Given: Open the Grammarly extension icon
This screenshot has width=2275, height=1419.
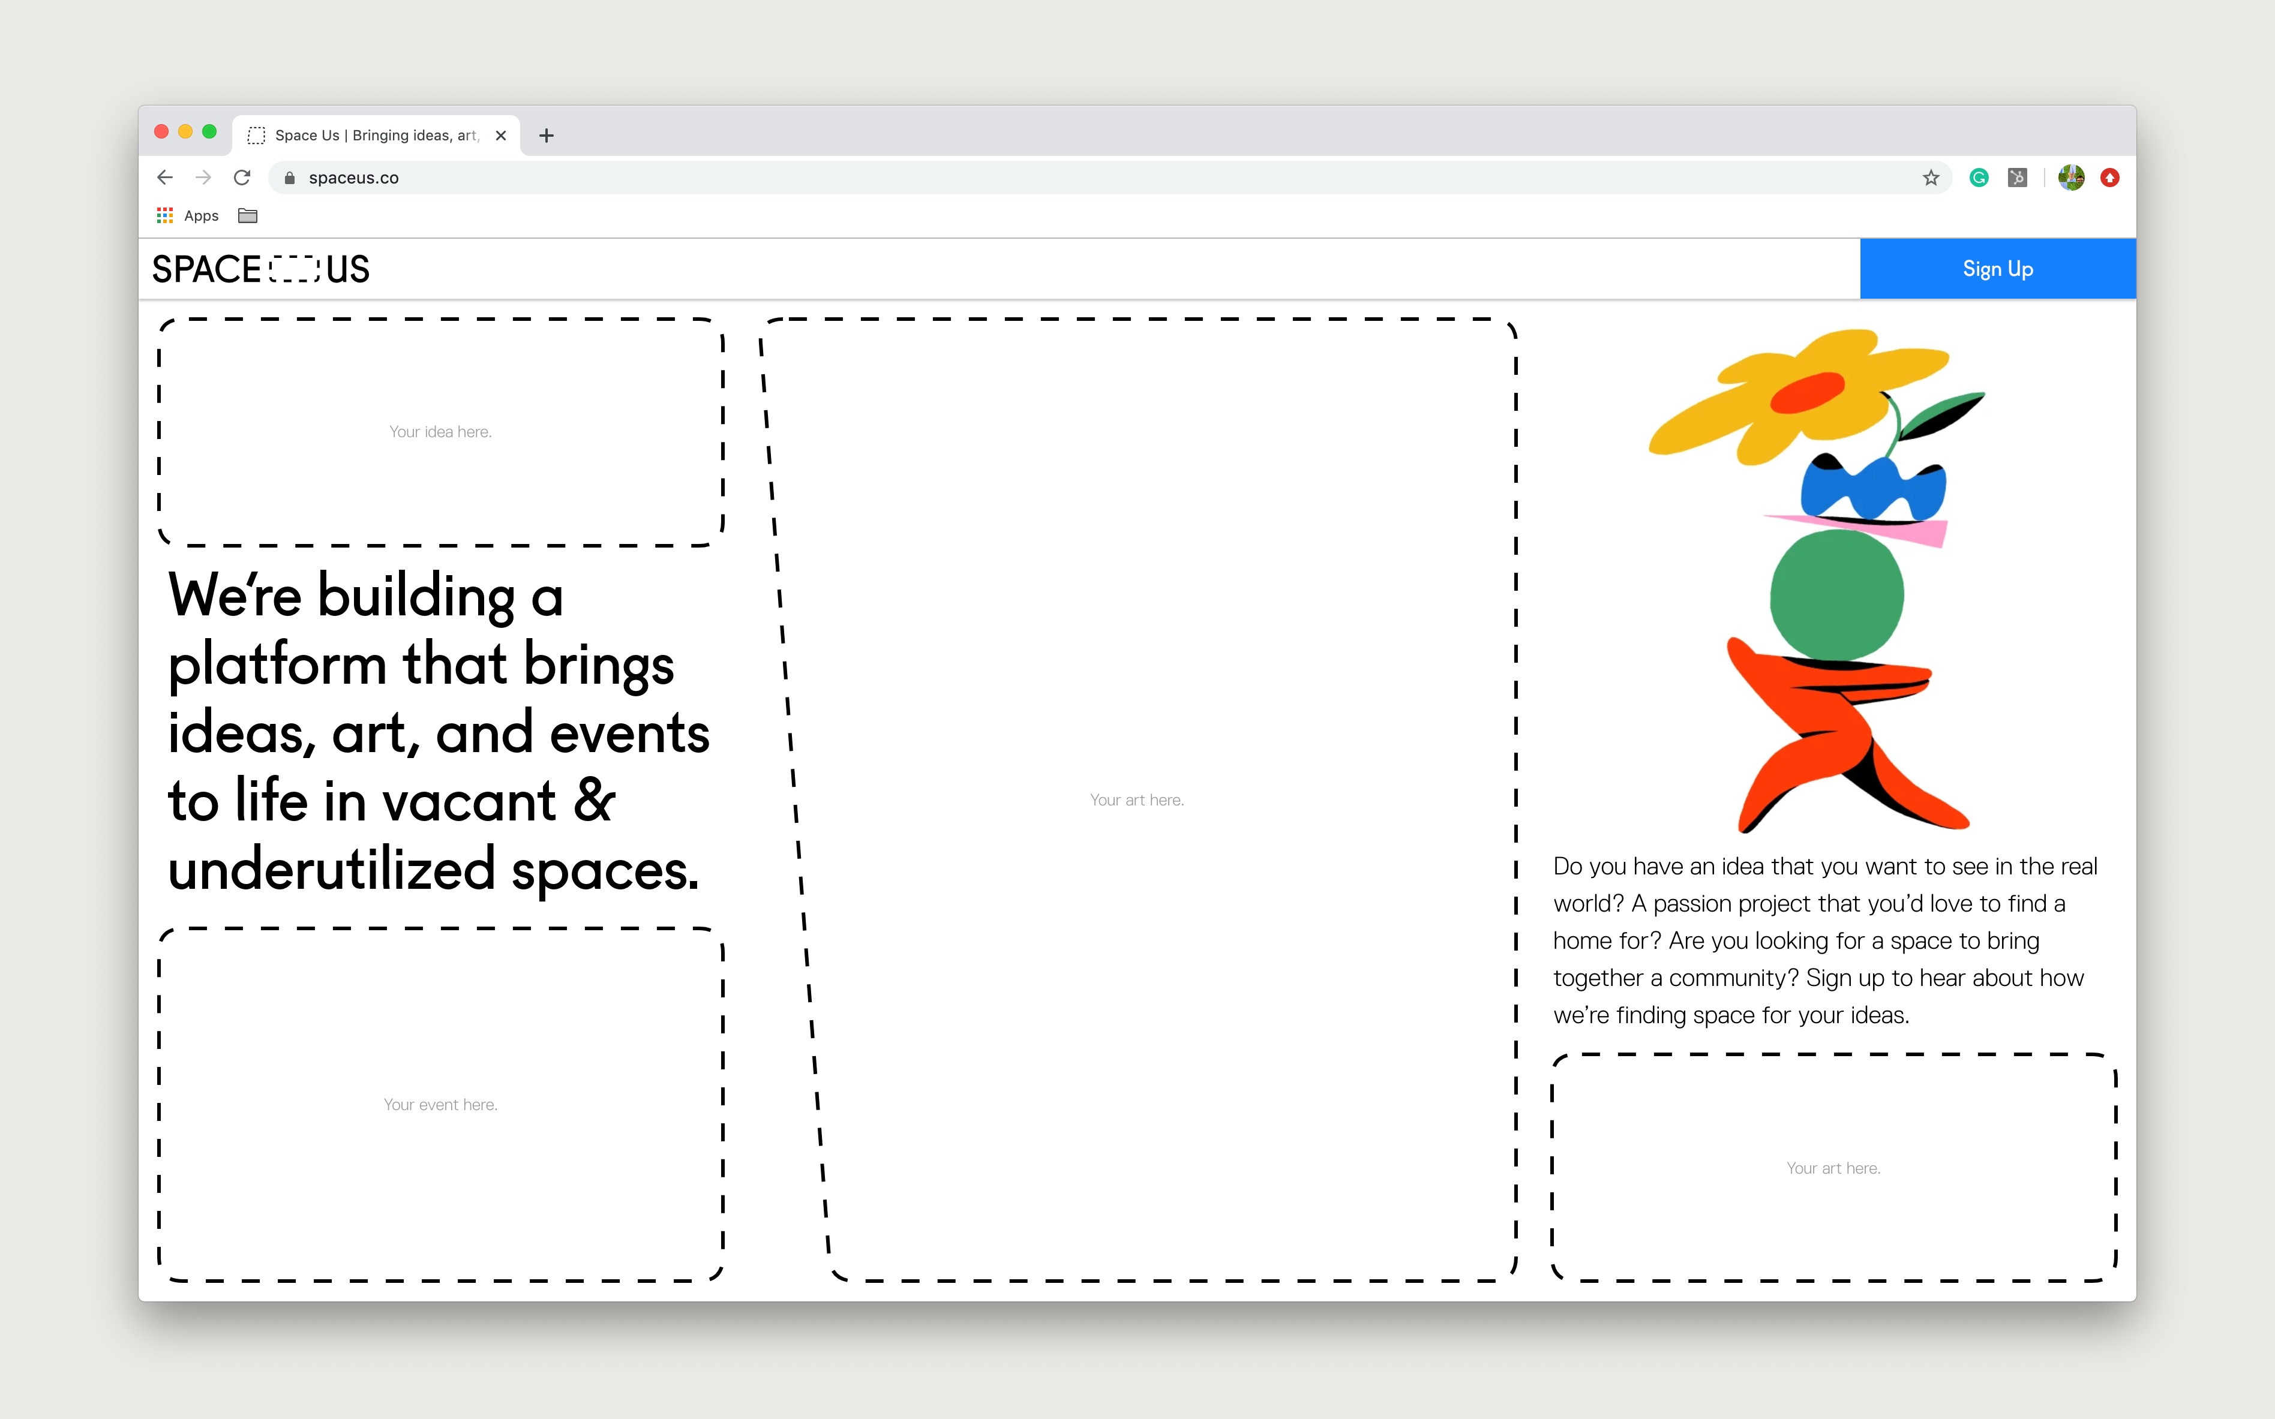Looking at the screenshot, I should tap(1979, 178).
